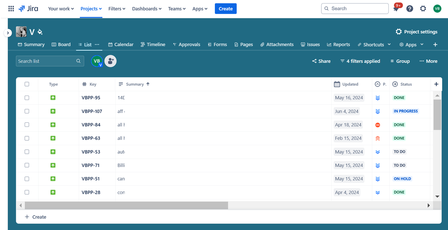Viewport: 448px width, 230px height.
Task: Focus the Search list field
Action: pyautogui.click(x=50, y=61)
